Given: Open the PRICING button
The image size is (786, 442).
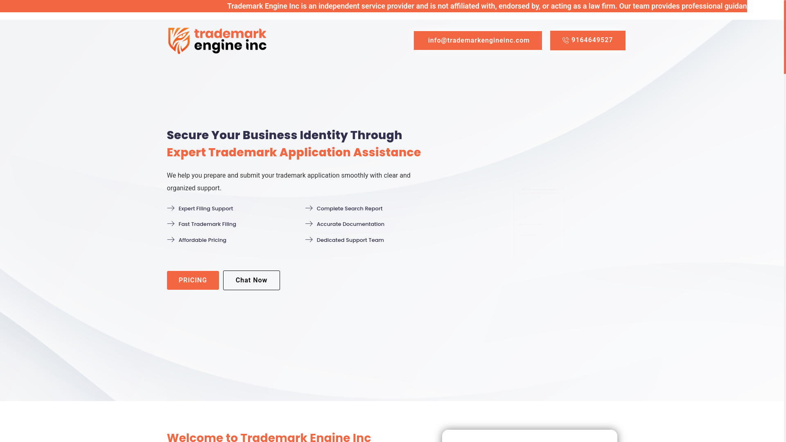Looking at the screenshot, I should tap(193, 280).
